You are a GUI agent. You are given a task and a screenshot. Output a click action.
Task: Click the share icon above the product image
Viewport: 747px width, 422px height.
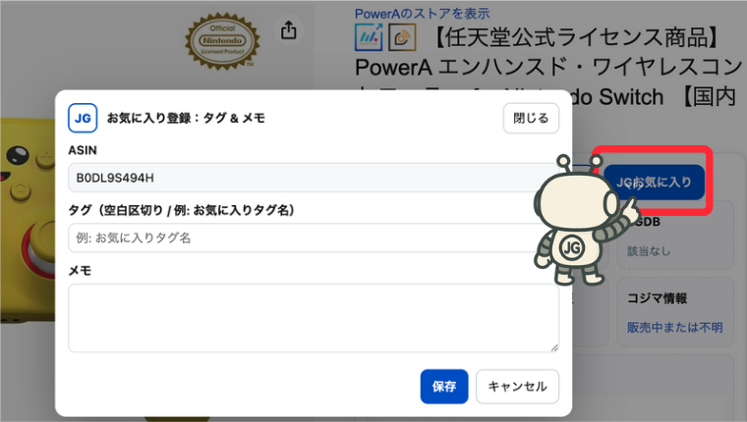click(x=288, y=30)
